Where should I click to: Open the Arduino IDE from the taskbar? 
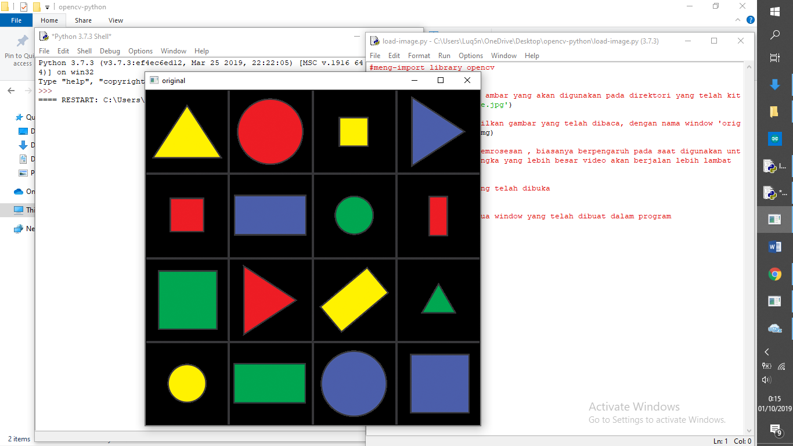tap(774, 139)
